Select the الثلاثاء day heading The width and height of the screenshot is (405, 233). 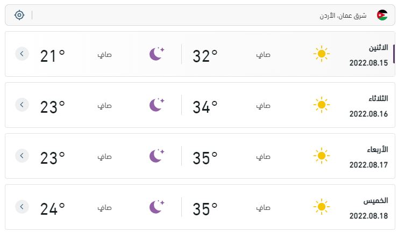click(x=378, y=98)
